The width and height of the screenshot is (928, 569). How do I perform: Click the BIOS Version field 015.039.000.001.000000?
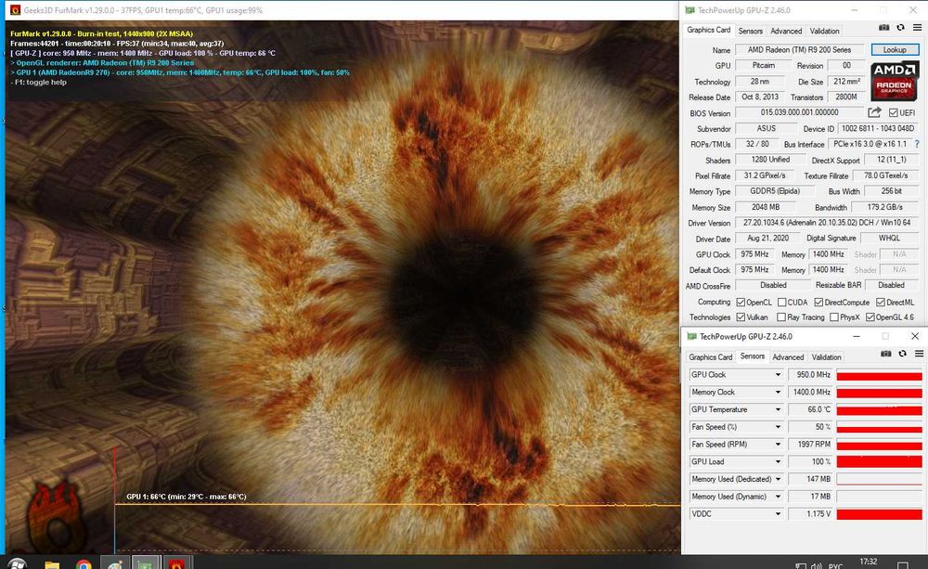799,112
